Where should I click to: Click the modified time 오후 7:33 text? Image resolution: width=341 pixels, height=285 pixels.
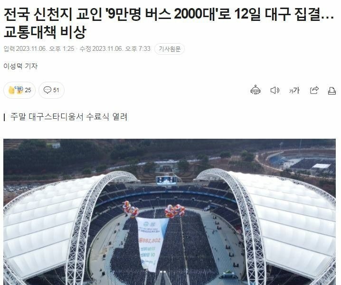[138, 49]
